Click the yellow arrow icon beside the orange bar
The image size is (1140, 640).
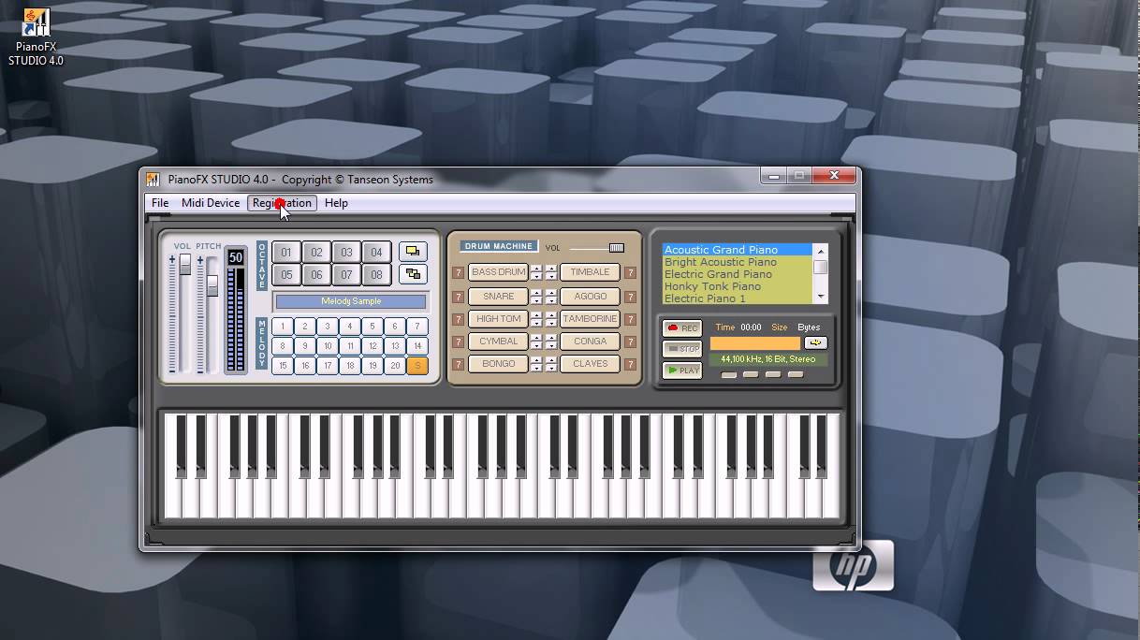pyautogui.click(x=815, y=343)
